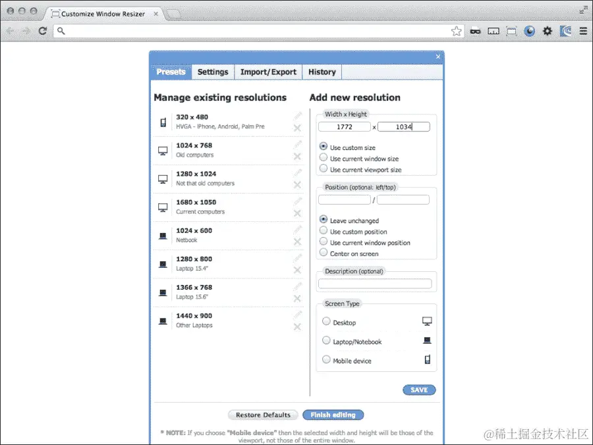Open the gear extension in browser toolbar
Viewport: 593px width, 445px height.
pyautogui.click(x=548, y=31)
